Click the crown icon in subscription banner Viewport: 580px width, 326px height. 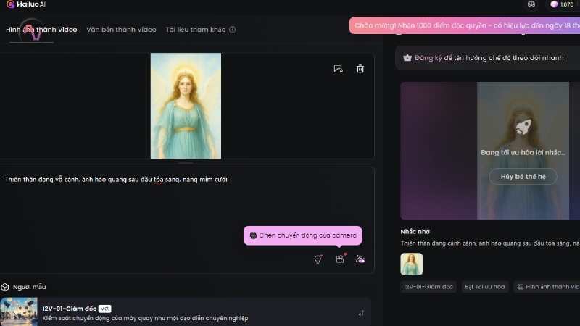[x=407, y=58]
